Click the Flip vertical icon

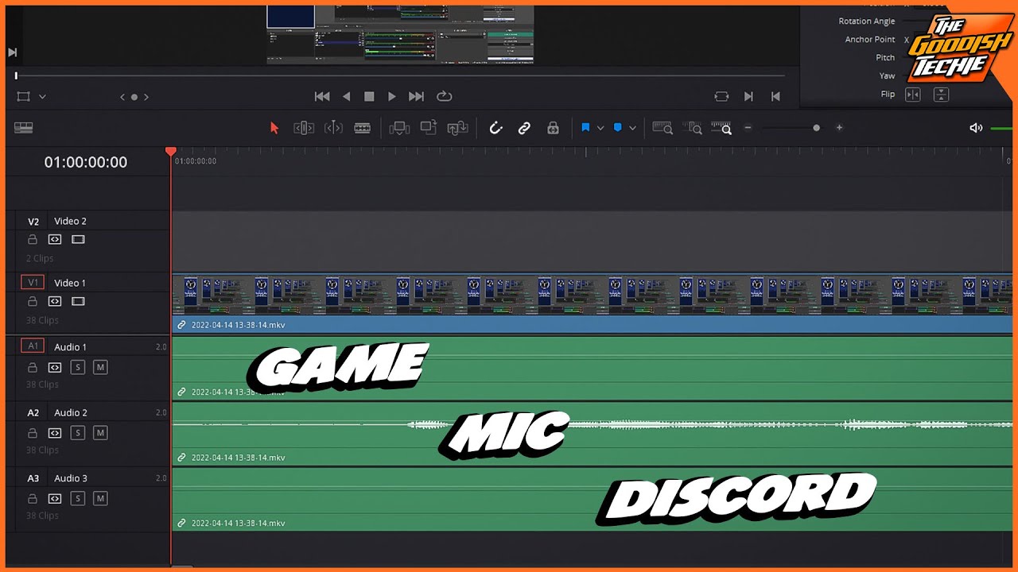[x=941, y=95]
